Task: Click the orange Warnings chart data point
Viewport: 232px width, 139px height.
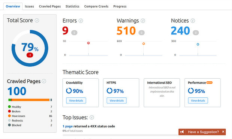Action: tap(144, 44)
